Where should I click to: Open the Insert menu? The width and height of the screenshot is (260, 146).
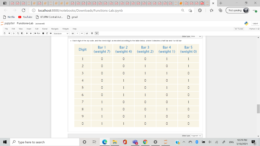29,29
